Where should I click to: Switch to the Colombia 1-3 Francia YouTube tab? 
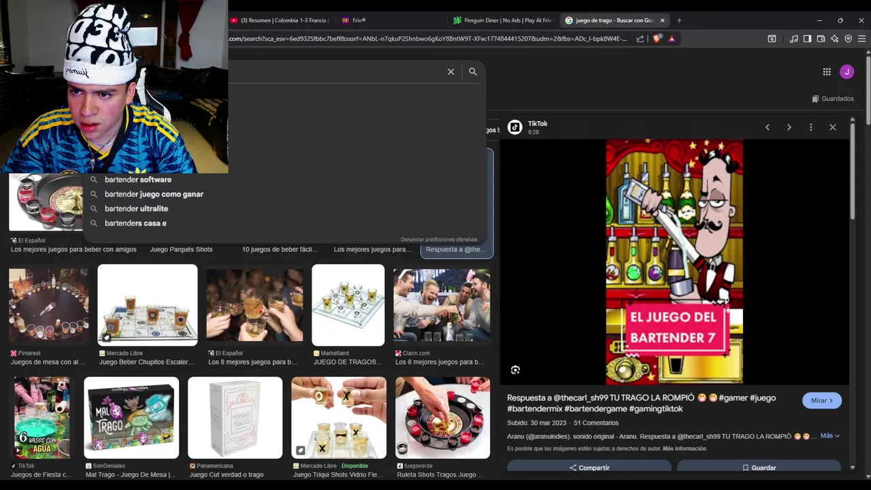[279, 20]
